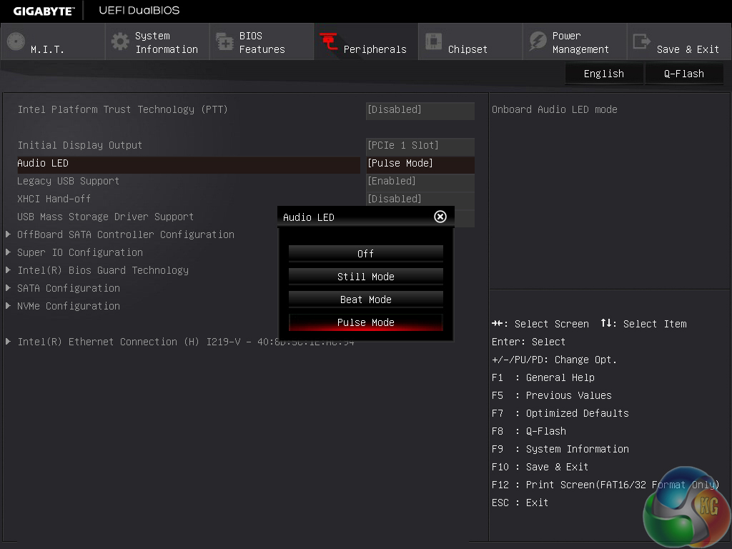This screenshot has height=549, width=732.
Task: Switch to Save & Exit tab
Action: (679, 42)
